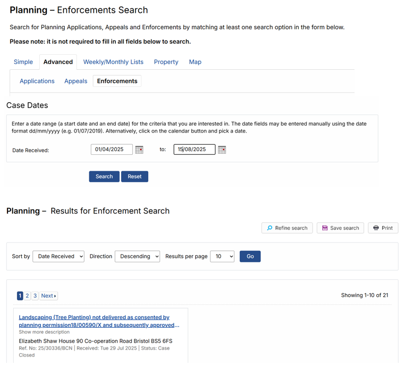Open the Direction Descending dropdown
Image resolution: width=405 pixels, height=365 pixels.
tap(138, 256)
